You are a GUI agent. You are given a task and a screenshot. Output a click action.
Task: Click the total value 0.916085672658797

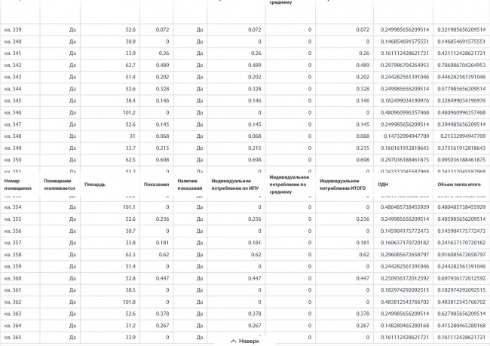click(461, 255)
